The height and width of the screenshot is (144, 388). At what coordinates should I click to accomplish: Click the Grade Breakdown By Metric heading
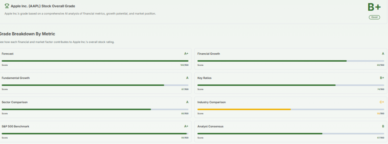click(27, 34)
